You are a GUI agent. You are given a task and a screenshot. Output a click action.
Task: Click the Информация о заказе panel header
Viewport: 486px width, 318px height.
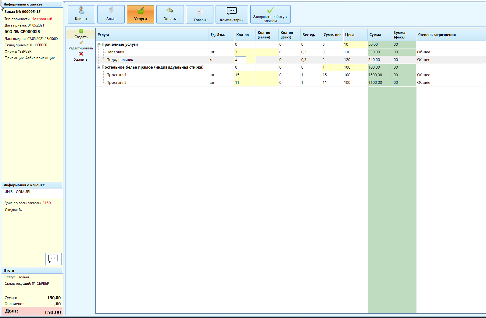[32, 4]
